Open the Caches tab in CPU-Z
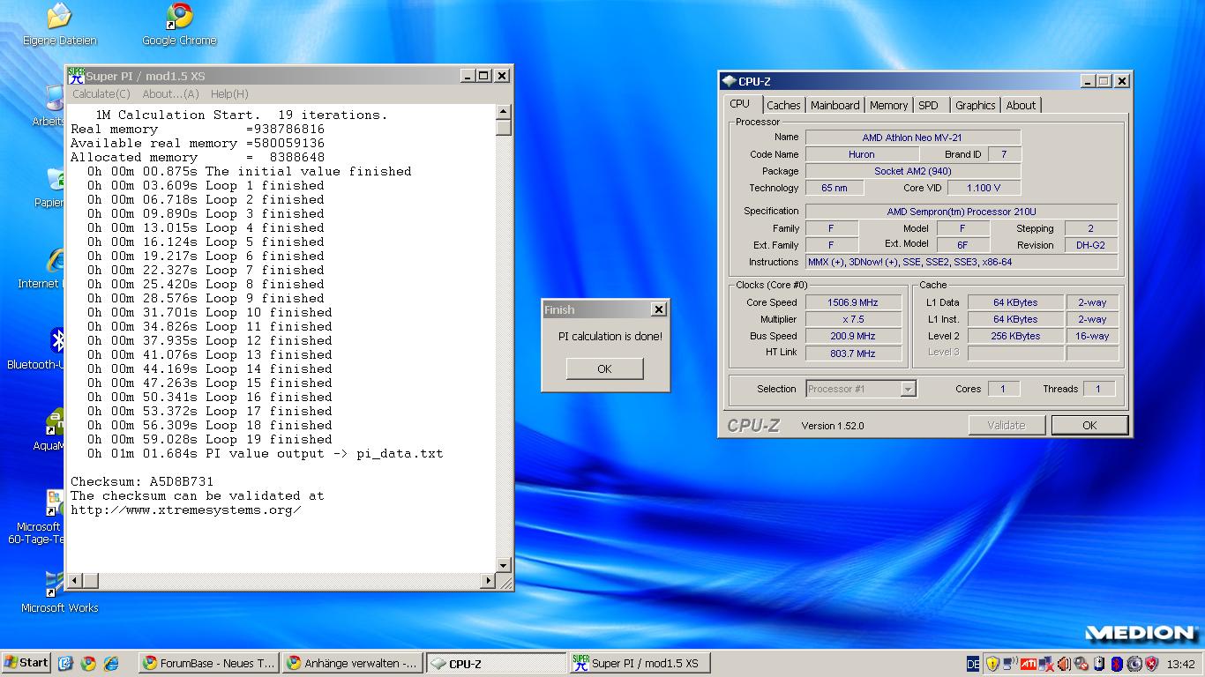The height and width of the screenshot is (677, 1205). click(x=783, y=105)
